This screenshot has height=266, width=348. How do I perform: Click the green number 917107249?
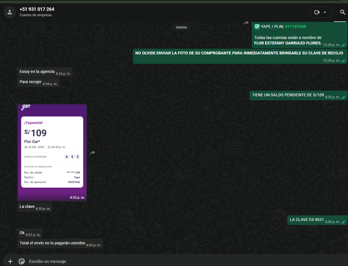[x=295, y=26]
